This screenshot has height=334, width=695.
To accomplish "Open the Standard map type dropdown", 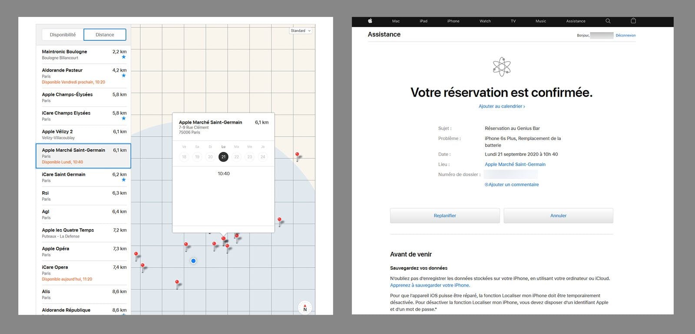I will pyautogui.click(x=301, y=31).
